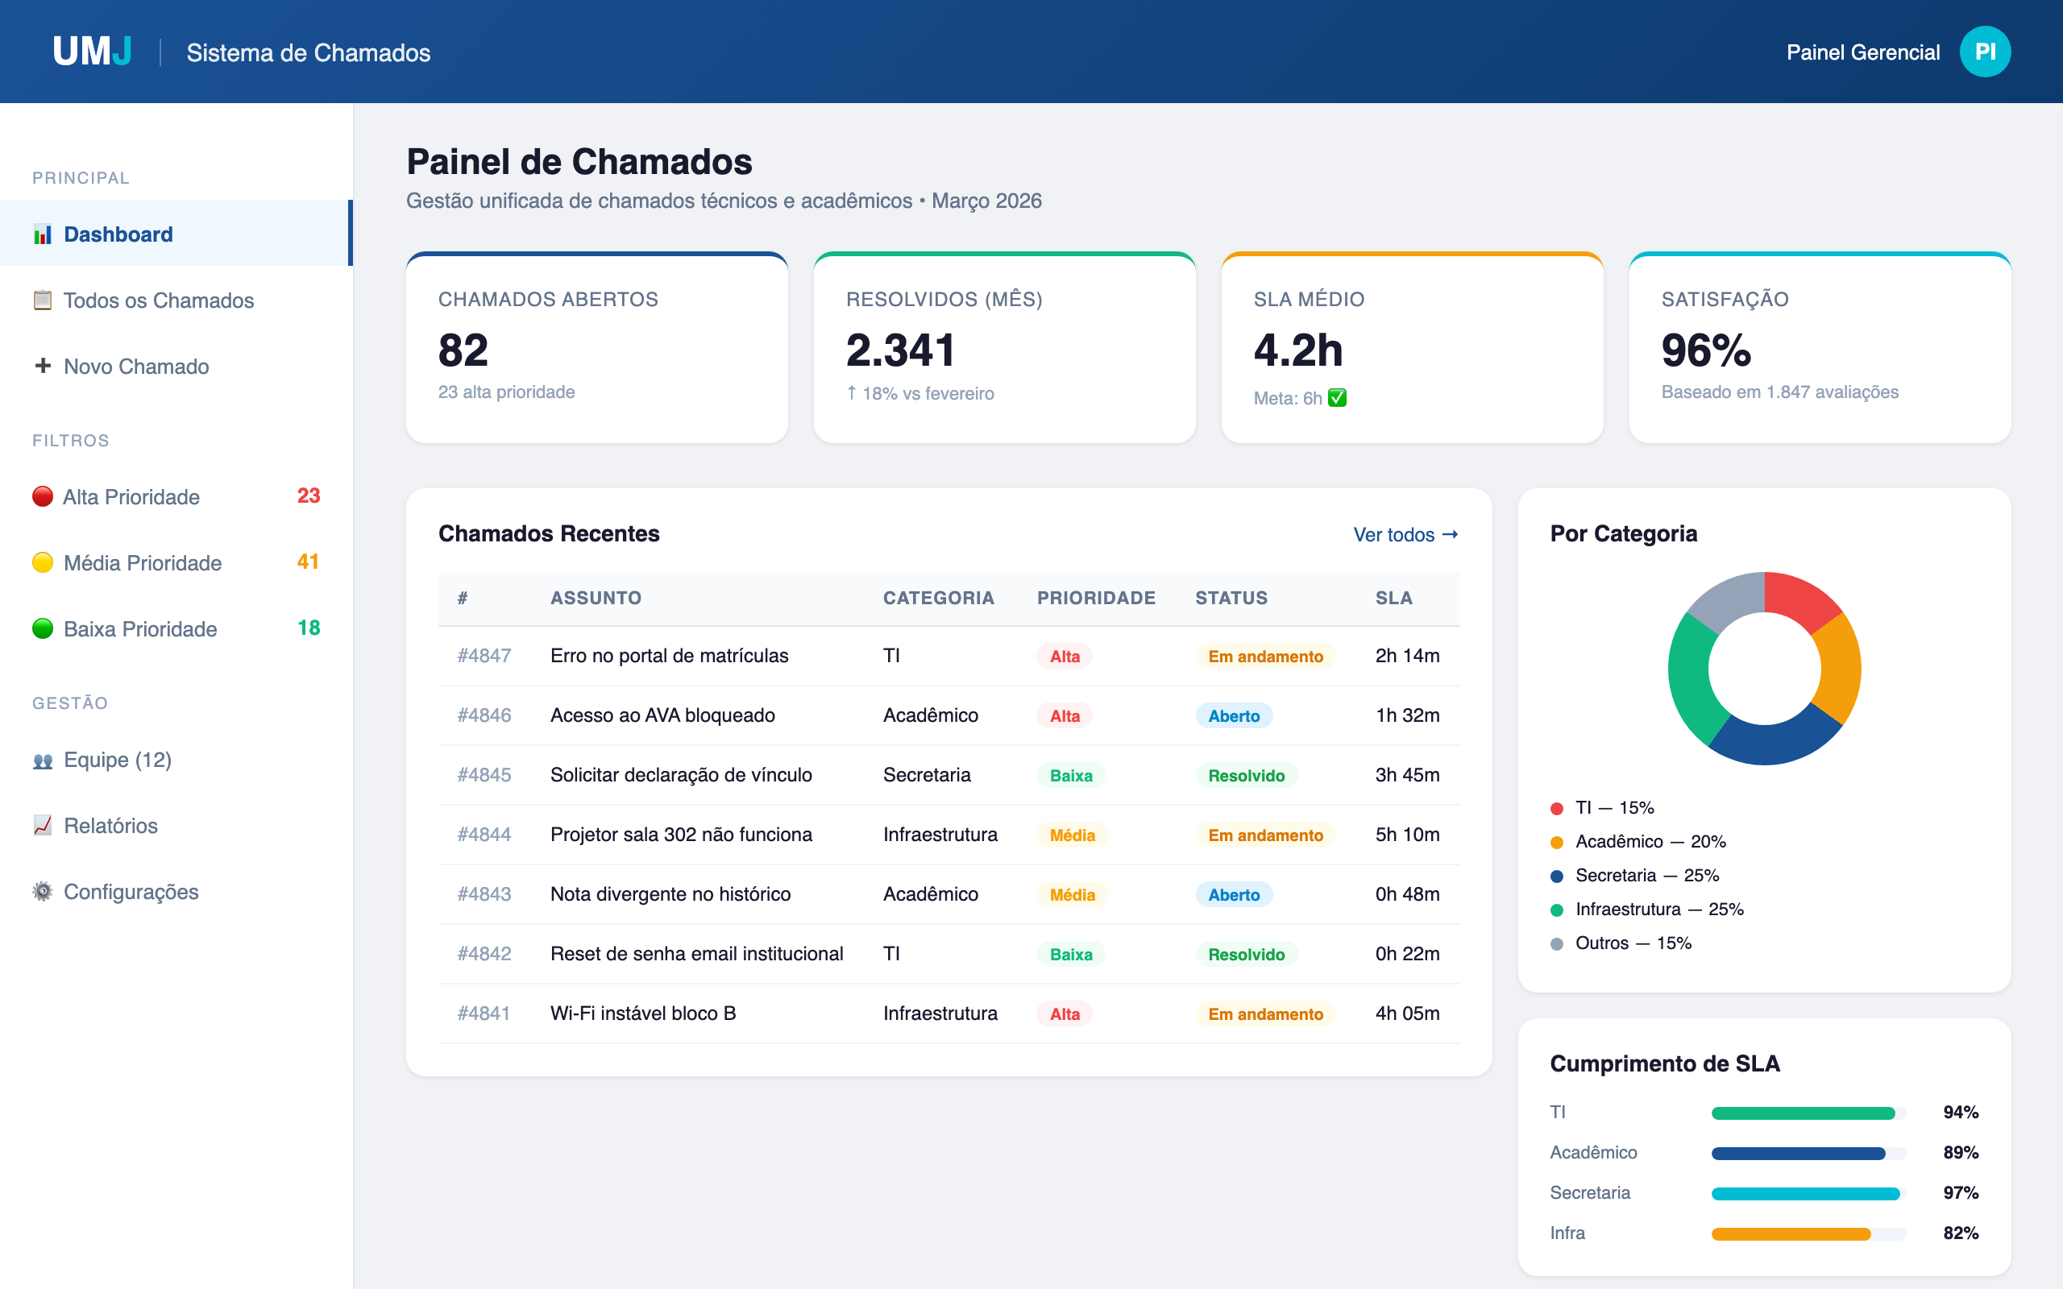The image size is (2063, 1289).
Task: Toggle the Média Prioridade yellow filter dot
Action: pyautogui.click(x=43, y=562)
